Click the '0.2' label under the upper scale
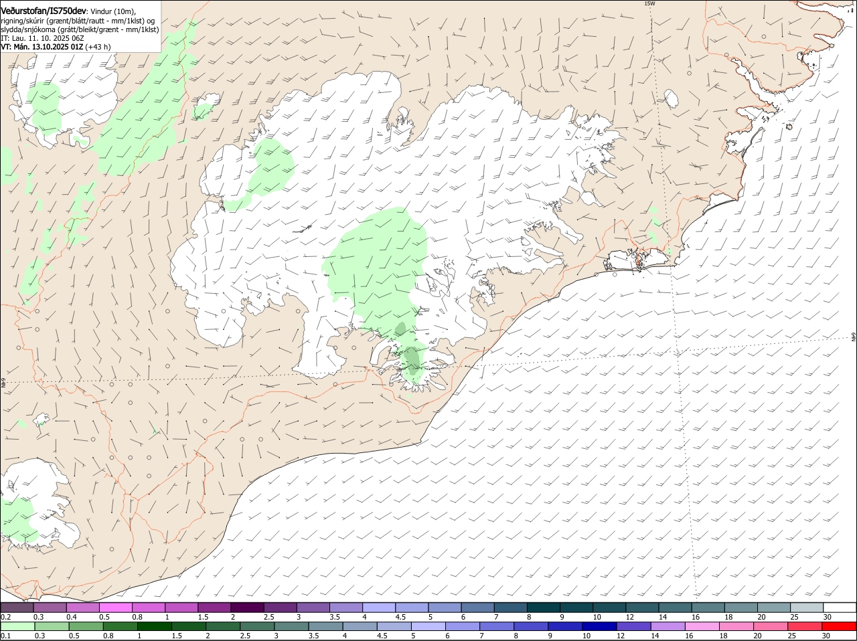857x641 pixels. click(x=5, y=617)
